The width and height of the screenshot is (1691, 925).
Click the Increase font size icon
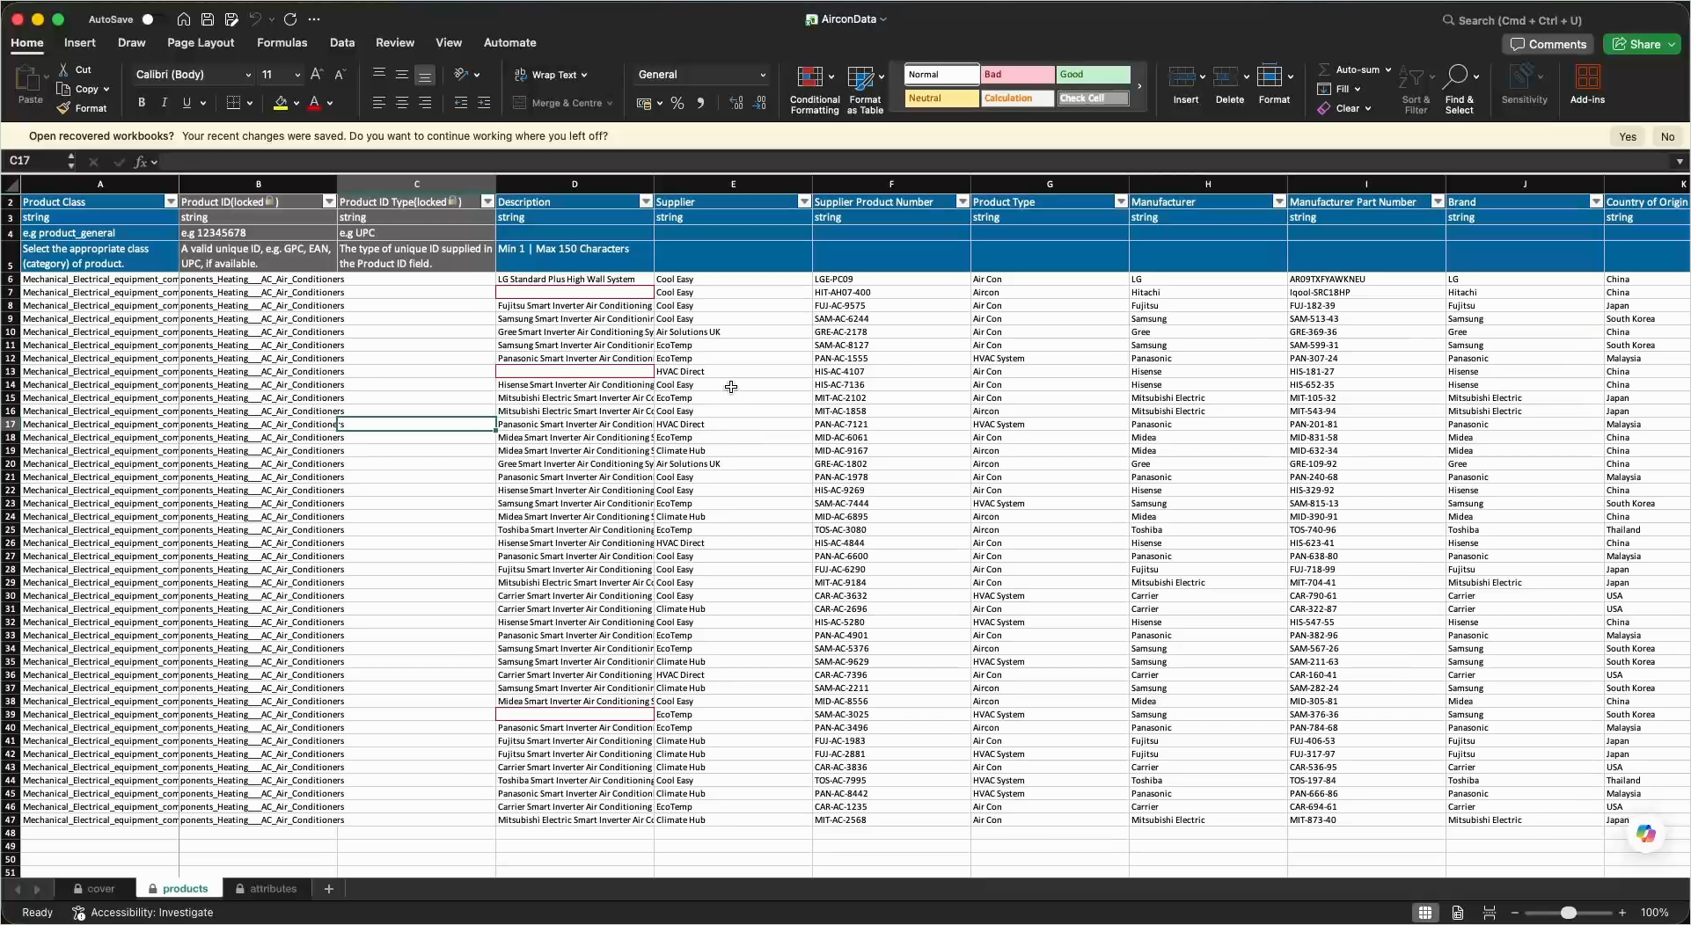pos(317,75)
